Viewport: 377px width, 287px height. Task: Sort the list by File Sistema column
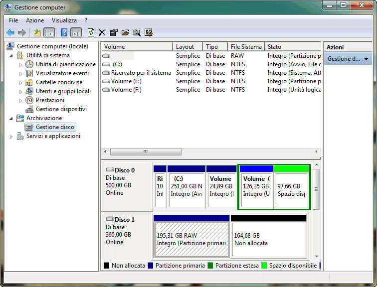tap(246, 47)
